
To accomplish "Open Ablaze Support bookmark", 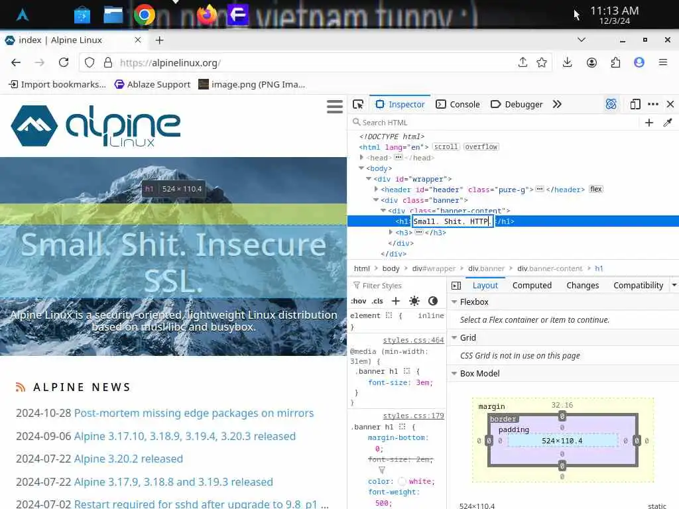I will pos(152,84).
